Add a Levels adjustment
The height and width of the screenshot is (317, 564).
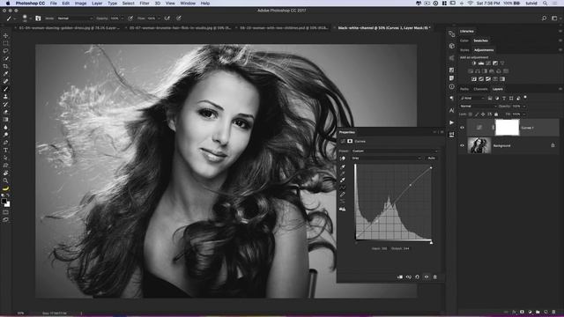pos(481,63)
